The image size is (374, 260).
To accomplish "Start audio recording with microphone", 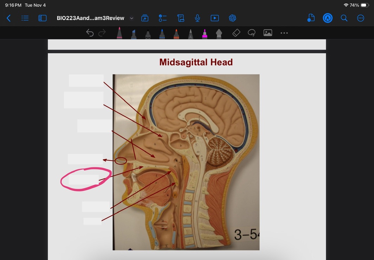I will (198, 18).
